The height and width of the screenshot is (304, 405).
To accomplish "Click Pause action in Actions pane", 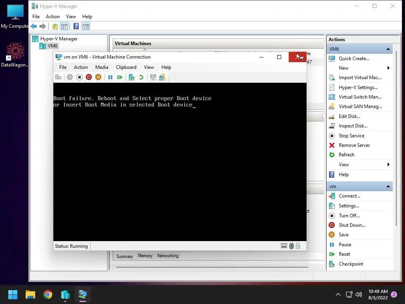I will point(345,245).
